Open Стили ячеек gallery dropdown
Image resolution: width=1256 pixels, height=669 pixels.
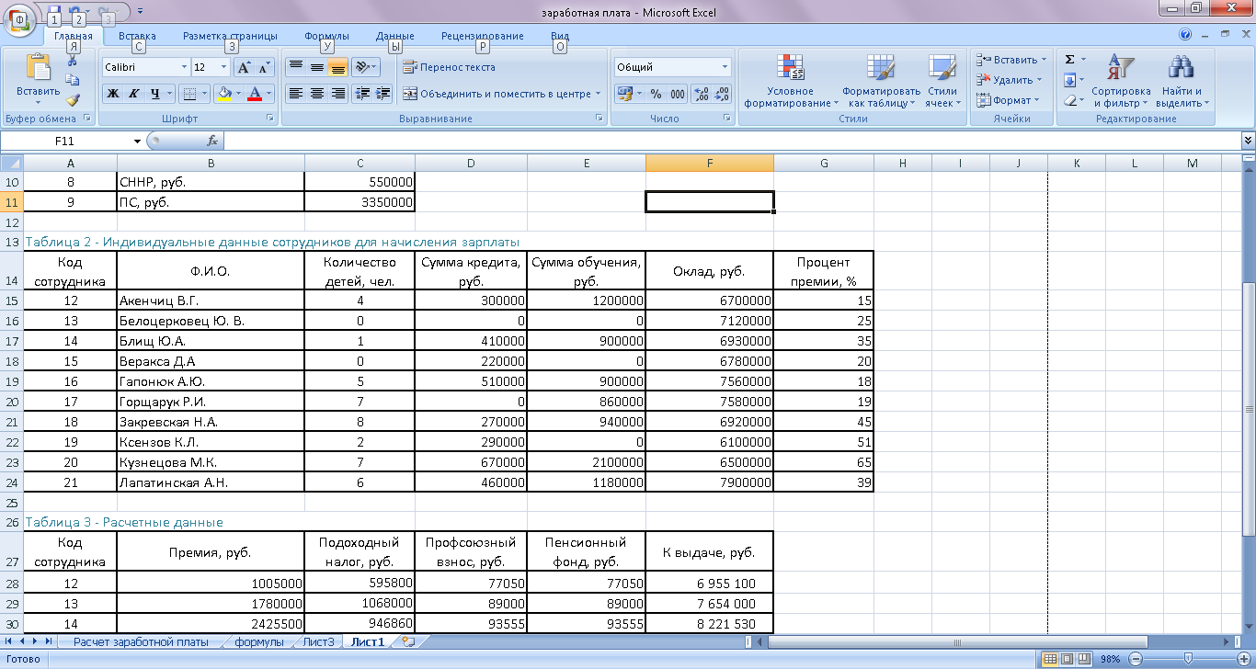coord(942,81)
